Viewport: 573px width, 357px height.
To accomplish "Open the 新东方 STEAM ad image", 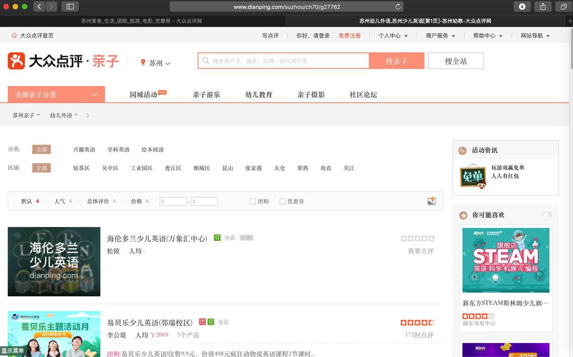I will coord(506,260).
